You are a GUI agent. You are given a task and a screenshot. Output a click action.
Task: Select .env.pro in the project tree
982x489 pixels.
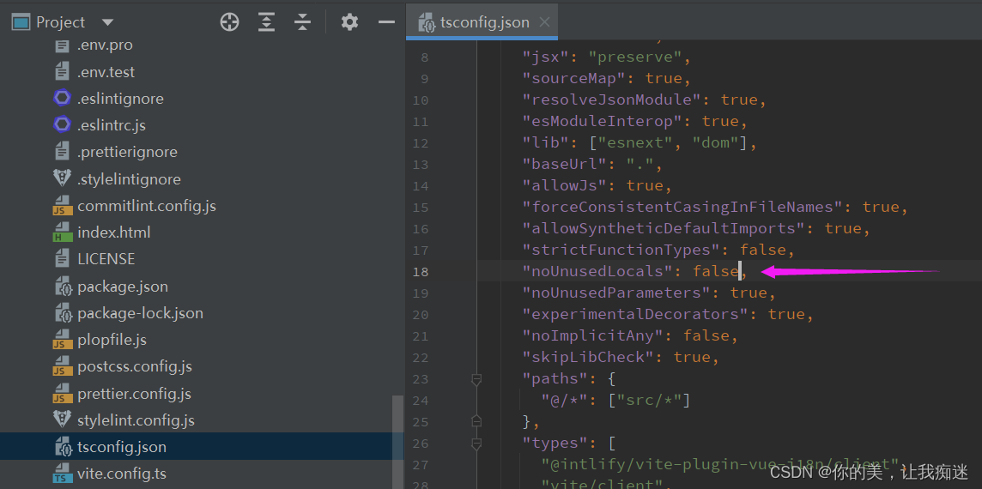click(106, 45)
